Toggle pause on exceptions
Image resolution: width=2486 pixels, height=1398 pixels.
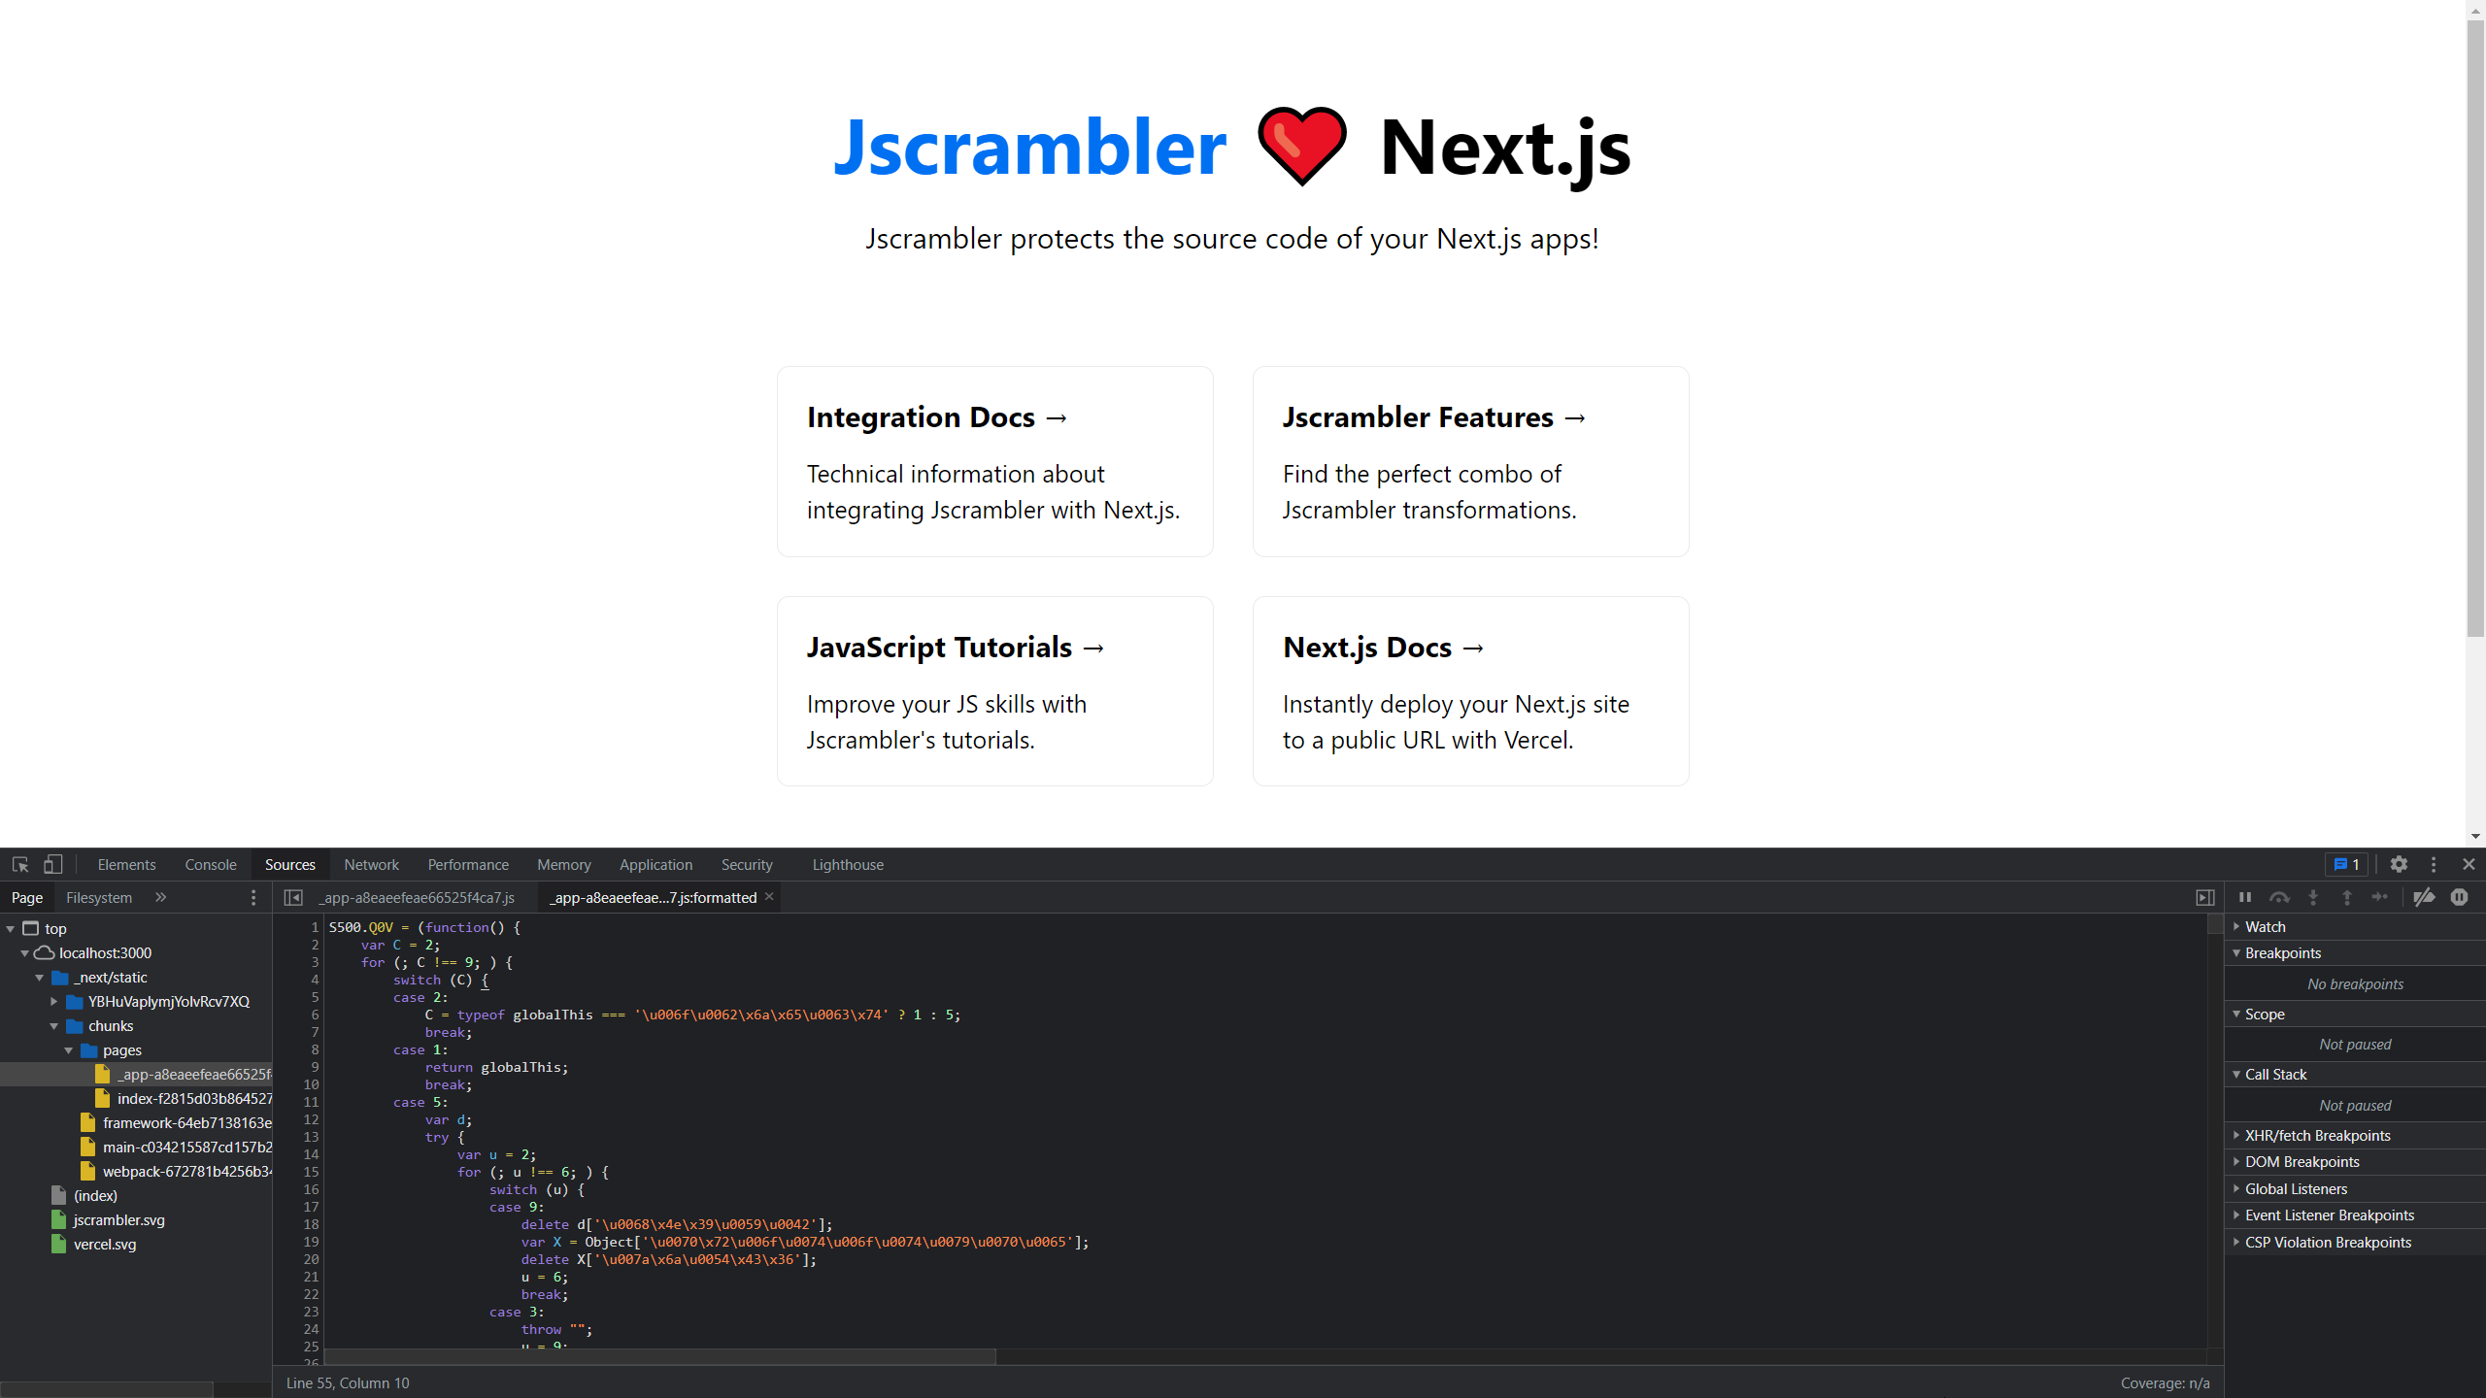pyautogui.click(x=2459, y=897)
